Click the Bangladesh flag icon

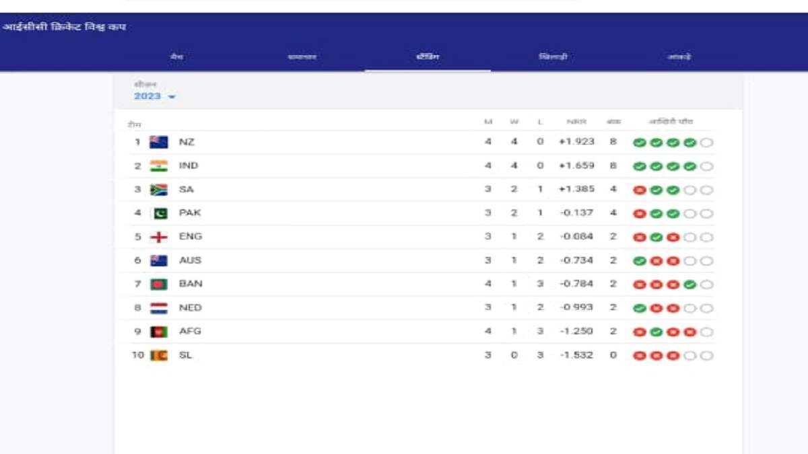(159, 284)
